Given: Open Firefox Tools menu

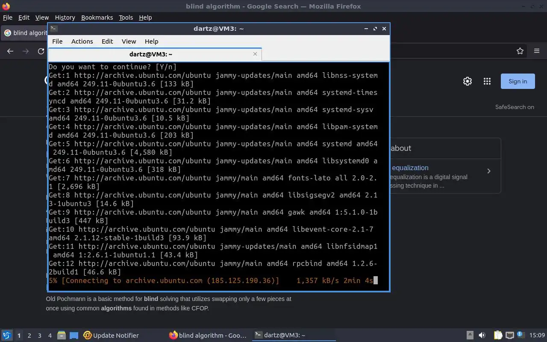Looking at the screenshot, I should pyautogui.click(x=126, y=18).
